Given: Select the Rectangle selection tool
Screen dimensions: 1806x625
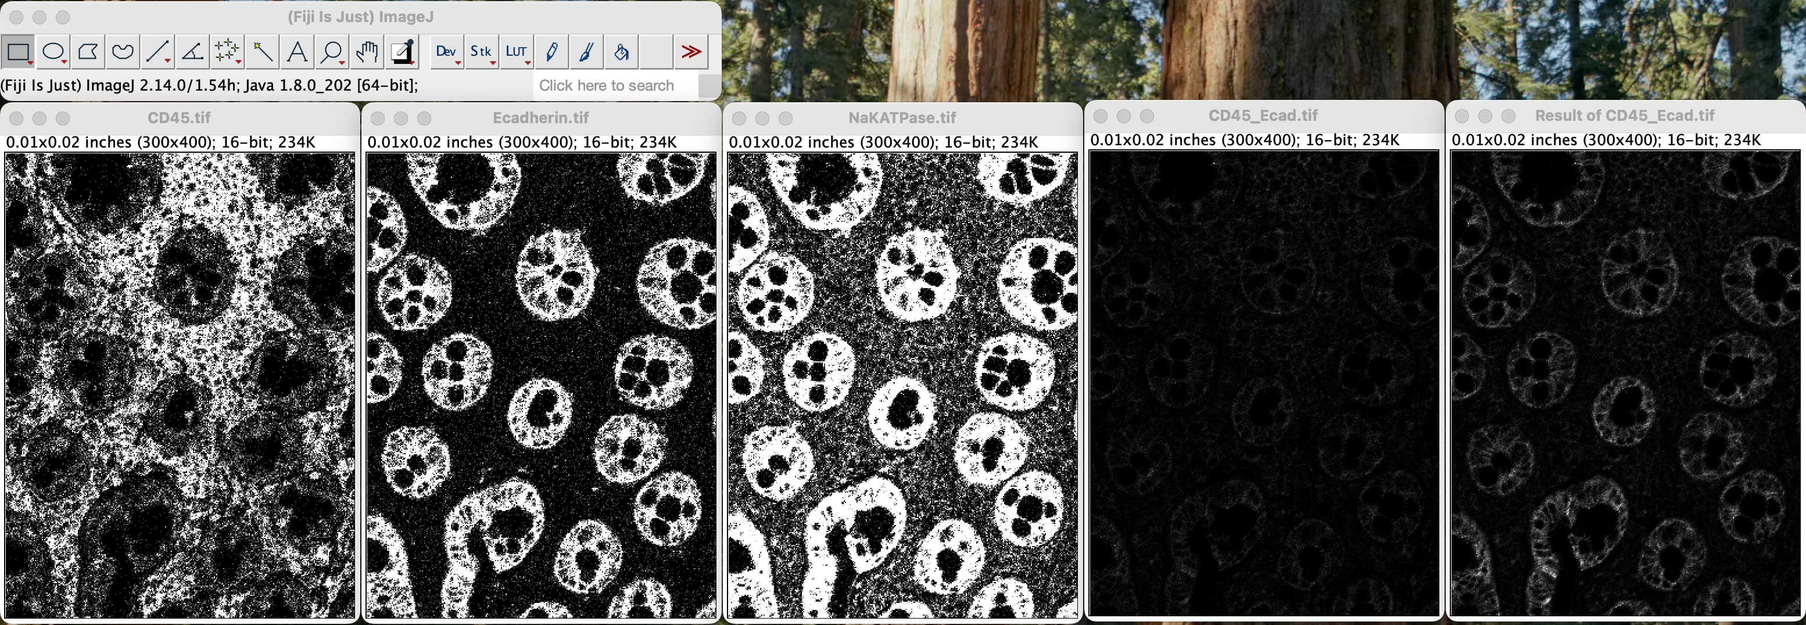Looking at the screenshot, I should click(18, 52).
